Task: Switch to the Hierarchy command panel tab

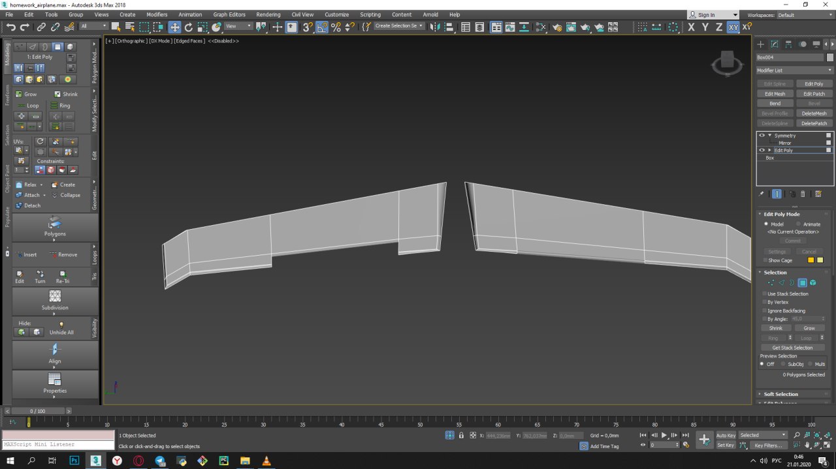Action: [789, 44]
